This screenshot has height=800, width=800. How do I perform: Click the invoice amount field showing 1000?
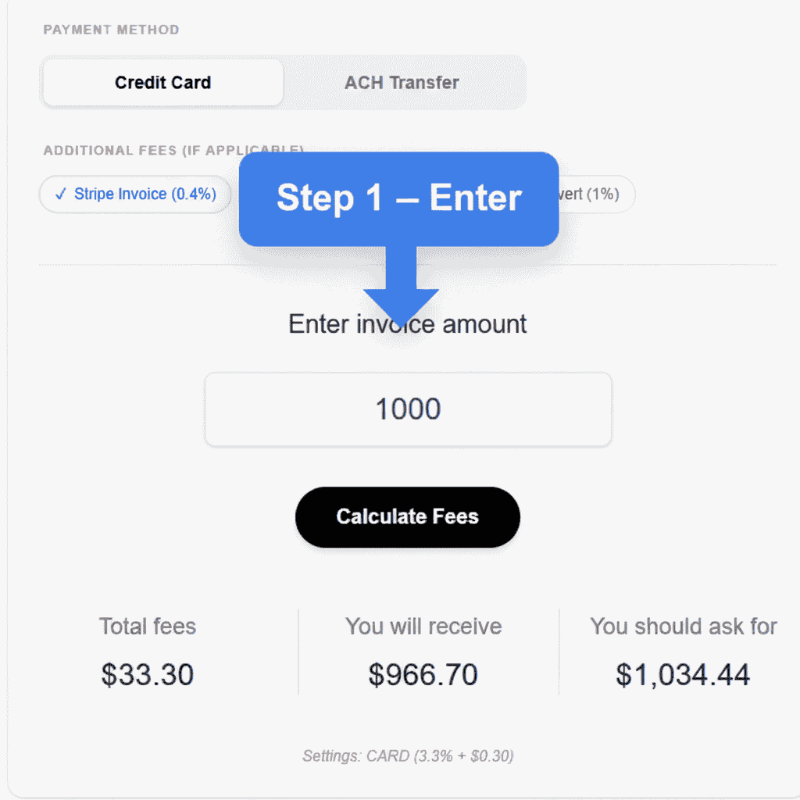point(408,409)
